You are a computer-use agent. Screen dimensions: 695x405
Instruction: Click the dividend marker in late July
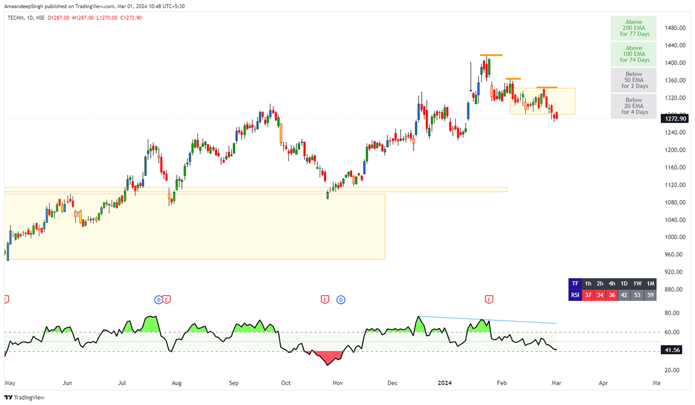(x=158, y=299)
